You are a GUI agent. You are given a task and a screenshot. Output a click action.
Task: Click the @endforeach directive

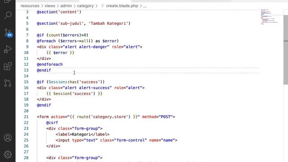coord(49,64)
